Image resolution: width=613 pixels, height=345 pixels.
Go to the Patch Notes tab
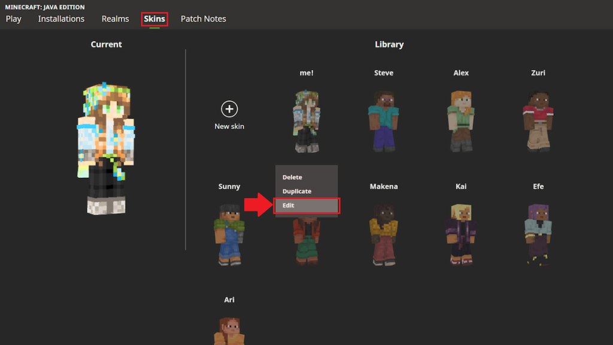pyautogui.click(x=204, y=19)
